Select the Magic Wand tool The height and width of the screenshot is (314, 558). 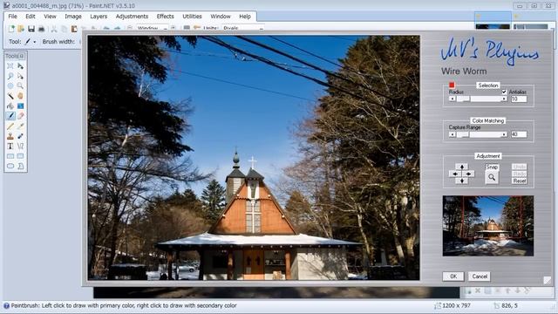10,96
